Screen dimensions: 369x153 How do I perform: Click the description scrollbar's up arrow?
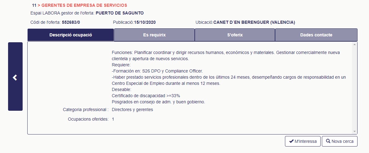(355, 44)
